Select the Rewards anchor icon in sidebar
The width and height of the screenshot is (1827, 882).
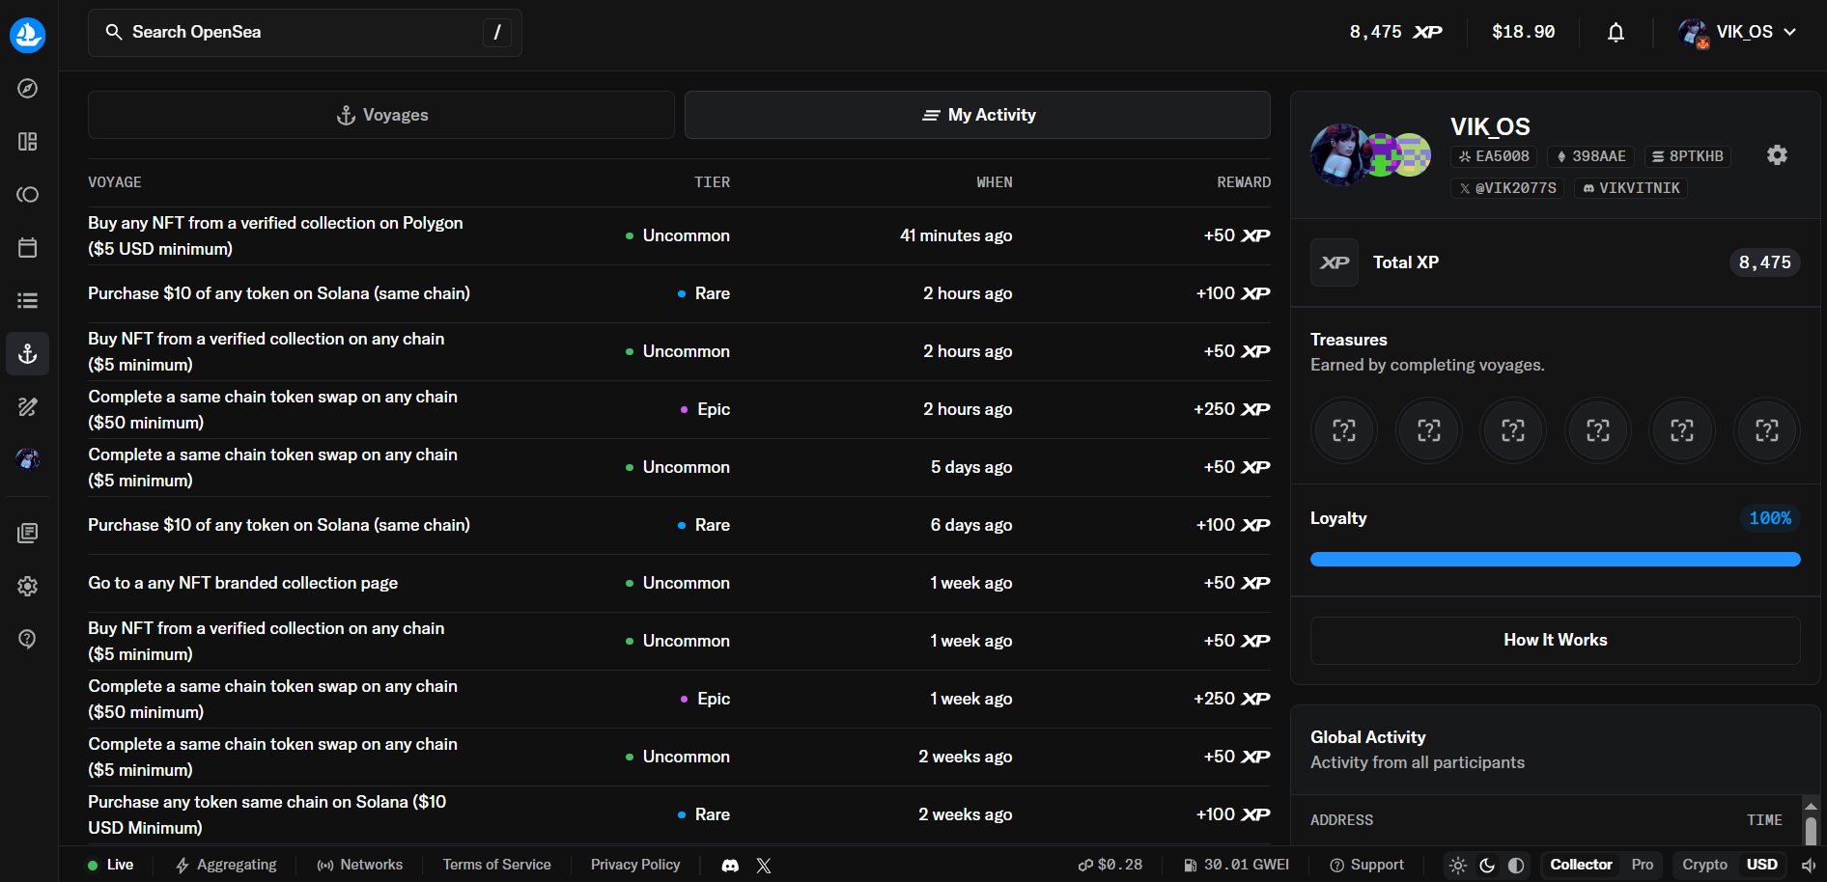pyautogui.click(x=28, y=354)
